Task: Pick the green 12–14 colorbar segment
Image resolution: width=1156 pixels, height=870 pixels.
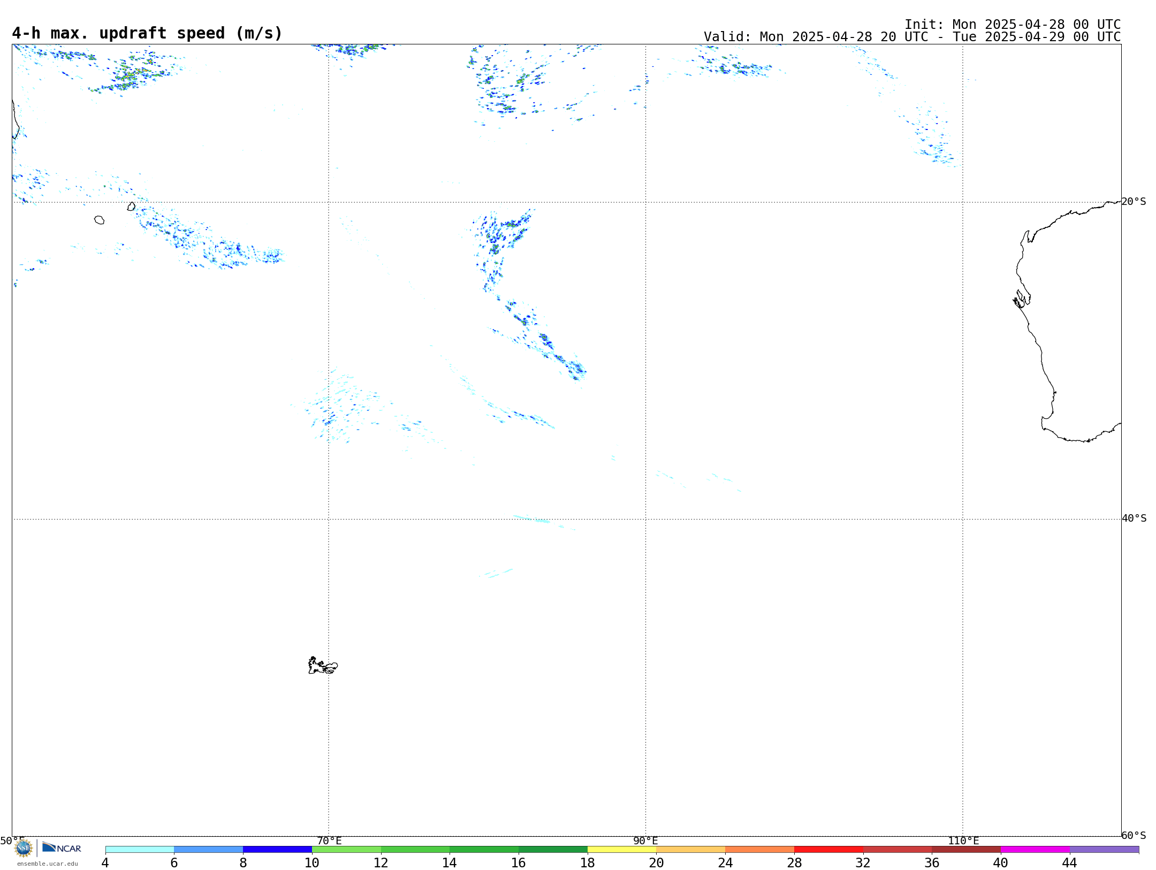Action: 415,849
